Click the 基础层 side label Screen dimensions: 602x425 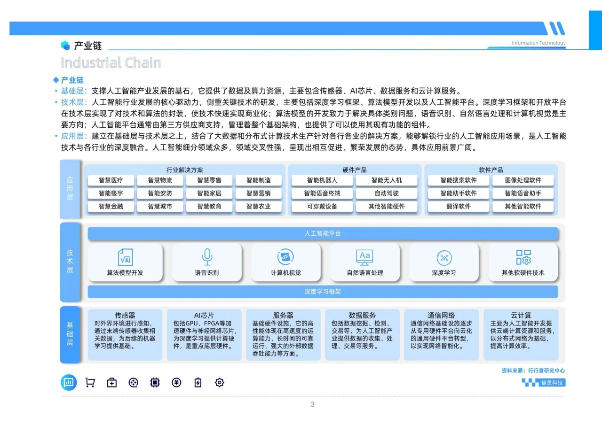click(70, 334)
